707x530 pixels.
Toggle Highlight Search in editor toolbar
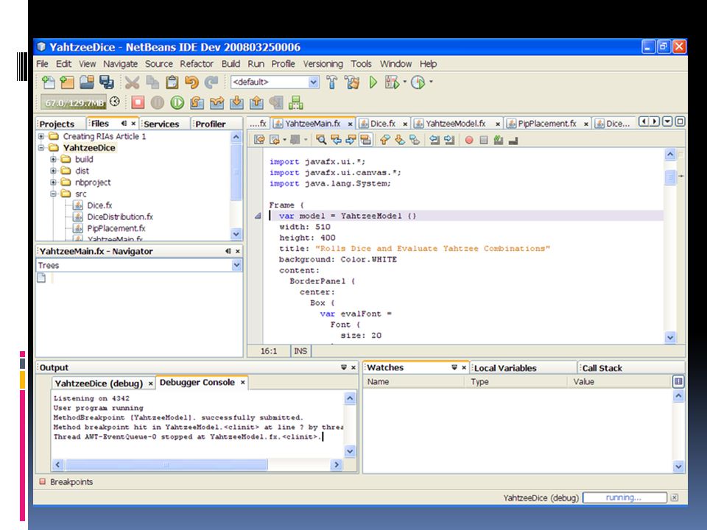(x=366, y=140)
